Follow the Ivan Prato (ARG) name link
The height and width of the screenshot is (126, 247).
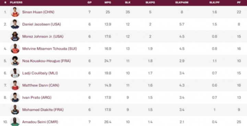[37, 97]
